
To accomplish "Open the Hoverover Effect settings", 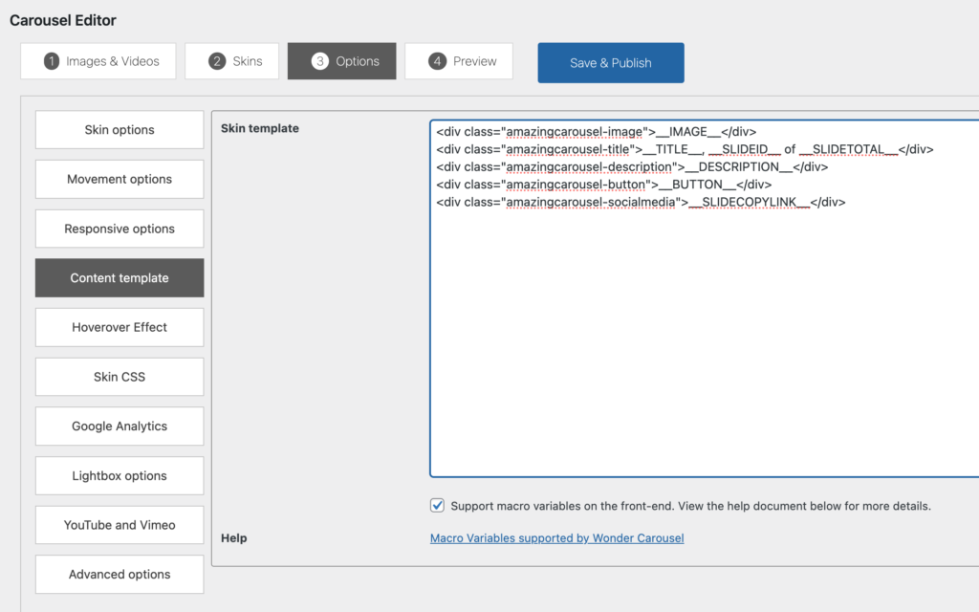I will [119, 327].
